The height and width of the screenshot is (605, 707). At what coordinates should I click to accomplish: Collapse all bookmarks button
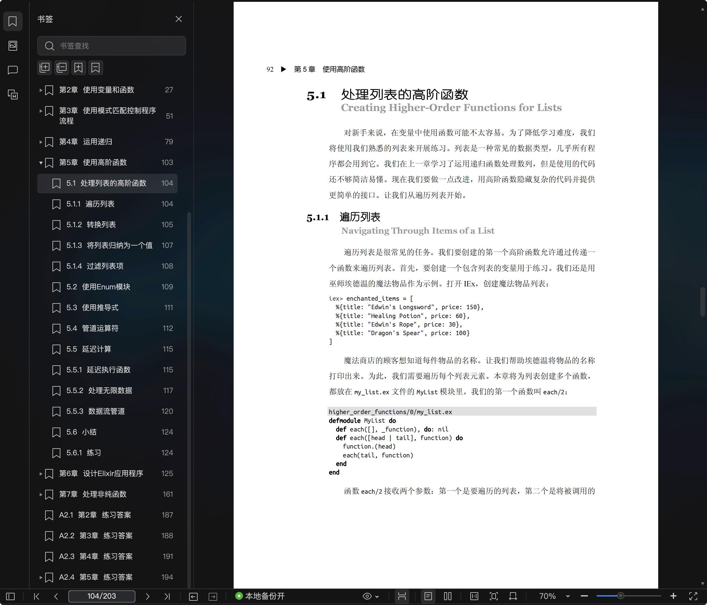tap(61, 68)
